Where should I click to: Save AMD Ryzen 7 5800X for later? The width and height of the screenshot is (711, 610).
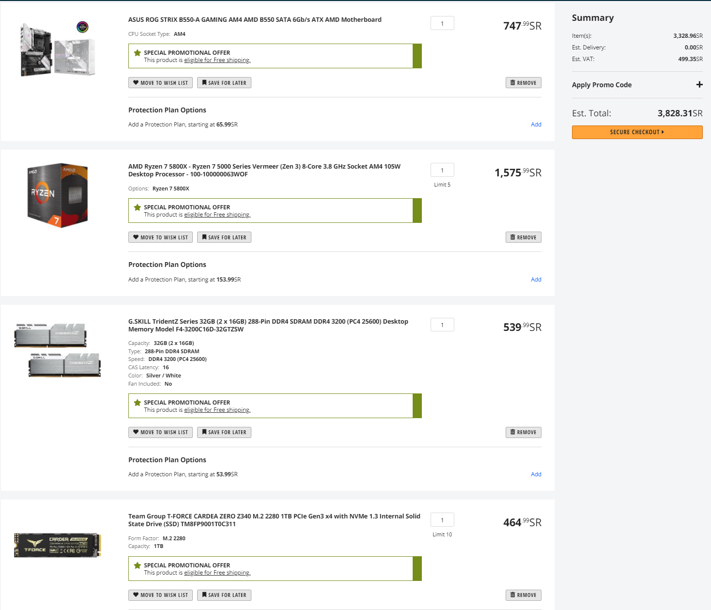224,237
